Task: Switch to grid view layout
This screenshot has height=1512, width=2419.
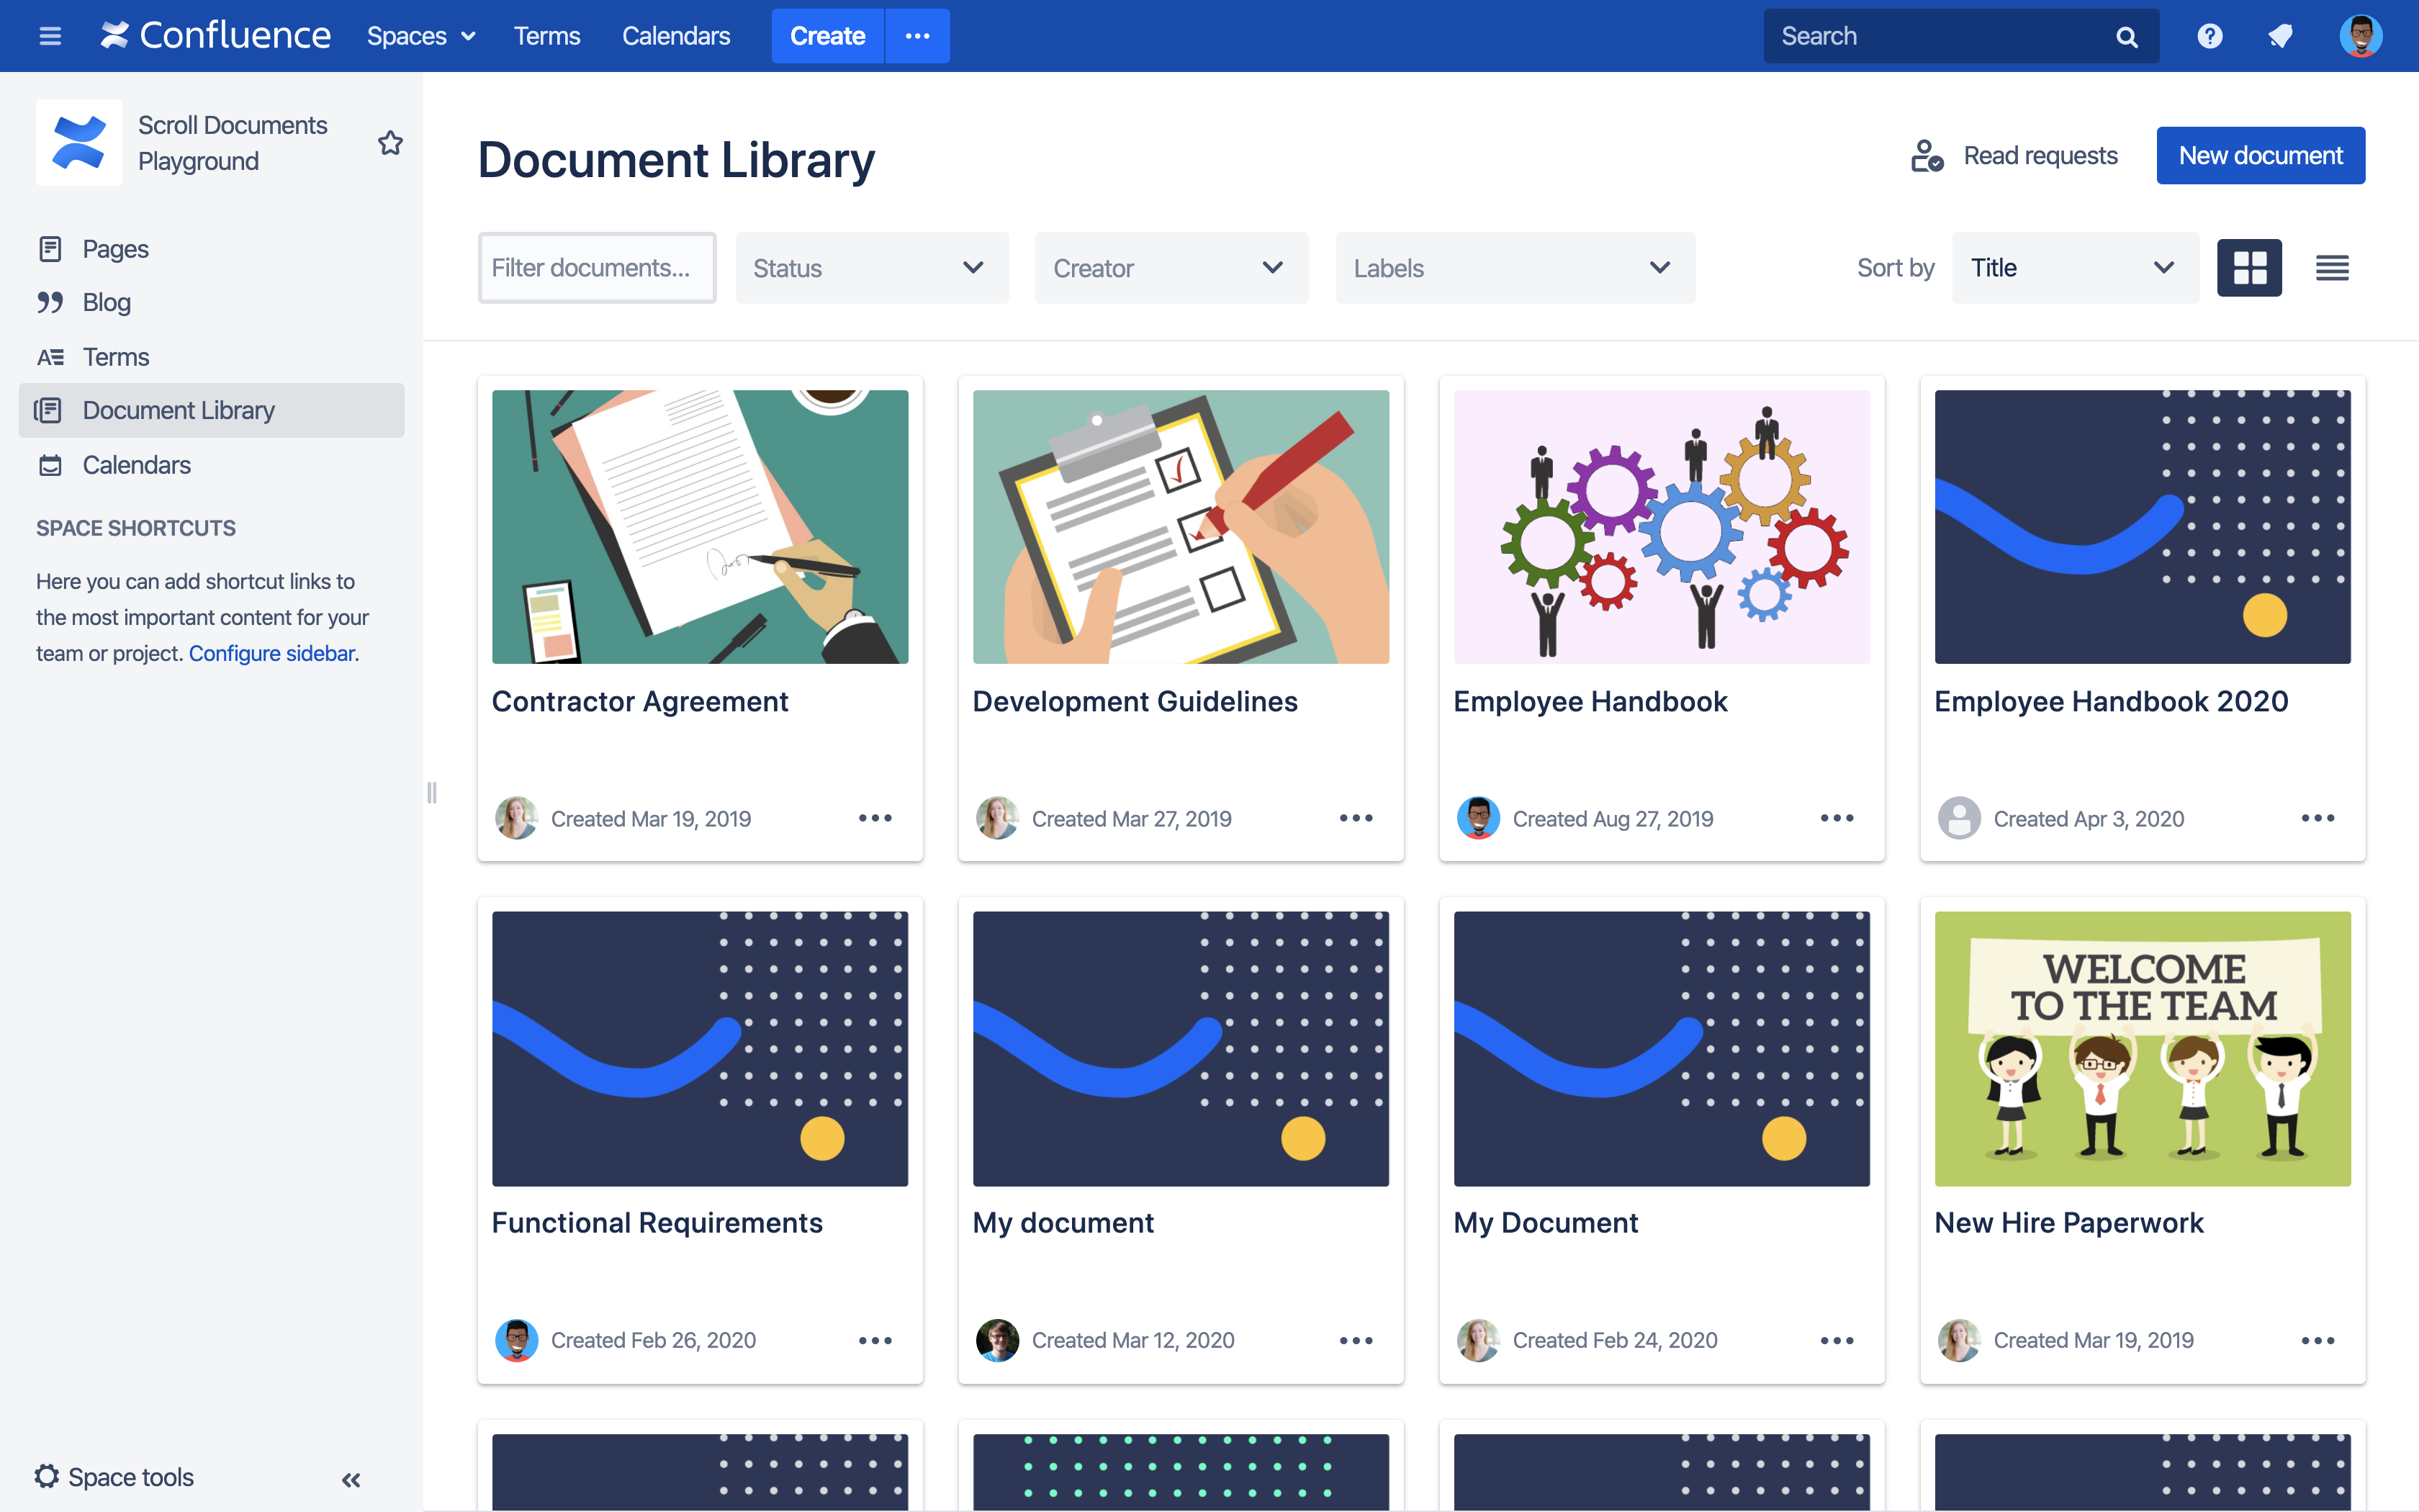Action: click(2248, 268)
